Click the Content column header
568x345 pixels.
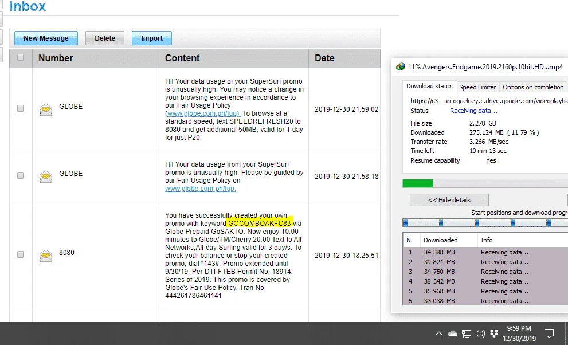point(234,58)
